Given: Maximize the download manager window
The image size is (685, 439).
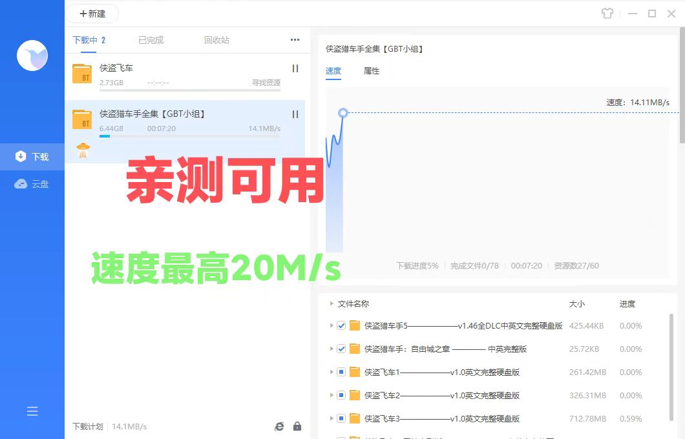Looking at the screenshot, I should tap(652, 14).
